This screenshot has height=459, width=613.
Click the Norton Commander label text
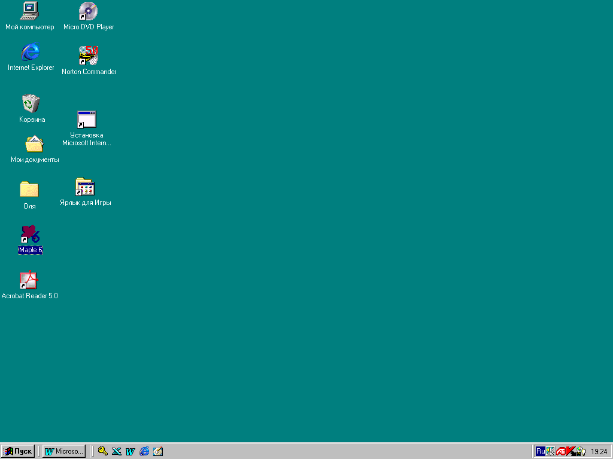click(x=89, y=72)
